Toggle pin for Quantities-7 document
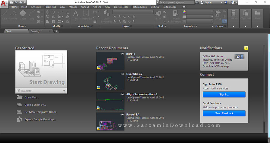 [x=122, y=74]
